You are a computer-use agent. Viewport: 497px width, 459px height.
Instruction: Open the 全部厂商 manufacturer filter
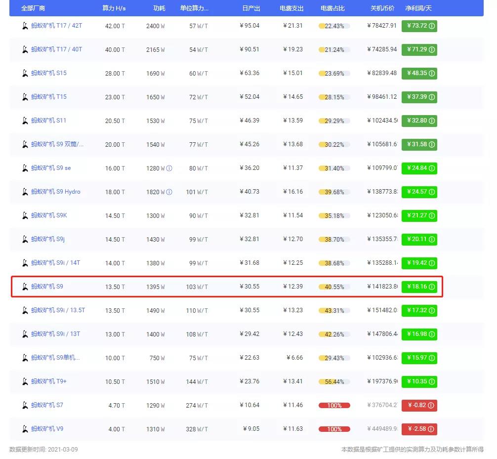coord(33,8)
